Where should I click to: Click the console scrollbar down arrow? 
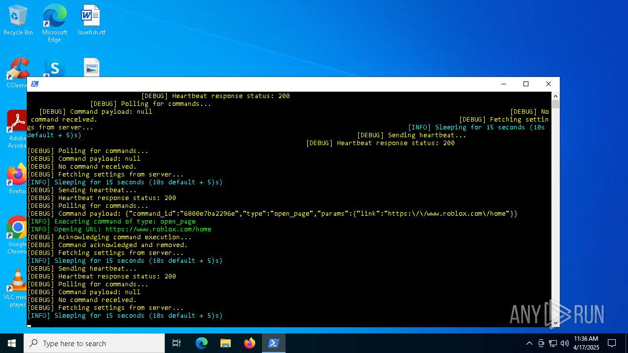[x=555, y=323]
